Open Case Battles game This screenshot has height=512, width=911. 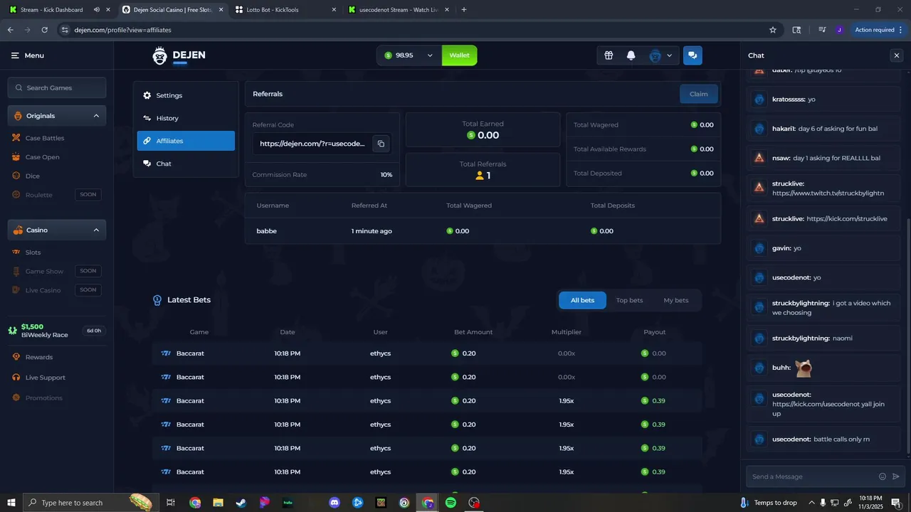pos(45,138)
